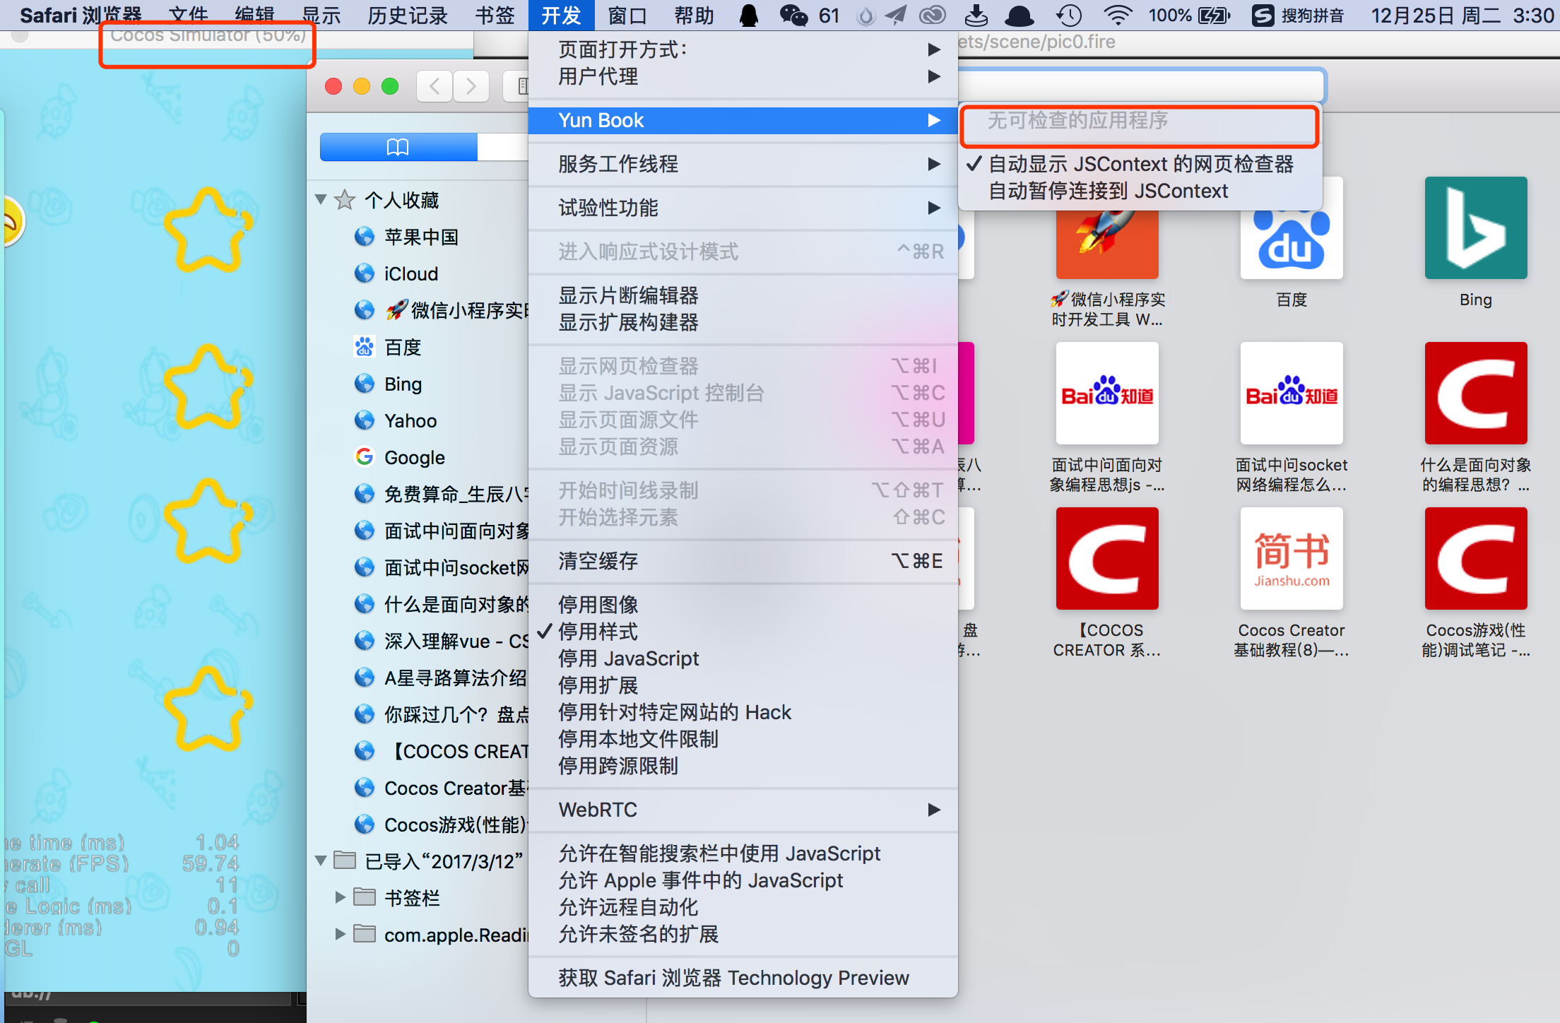
Task: Open the Jianshu Cocos Creator tile
Action: tap(1291, 558)
